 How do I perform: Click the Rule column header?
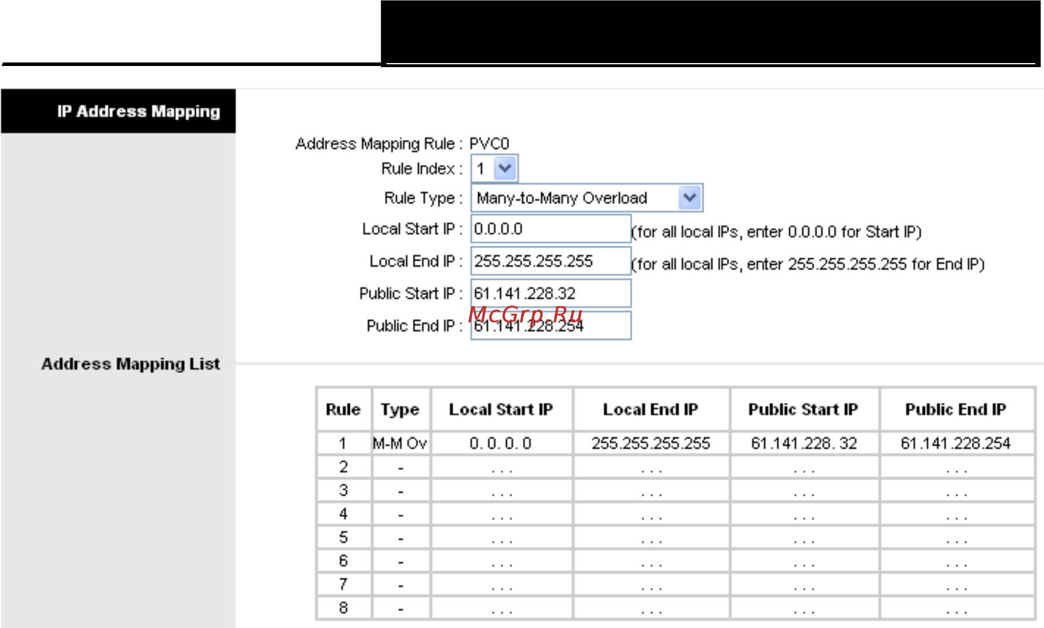[x=343, y=409]
